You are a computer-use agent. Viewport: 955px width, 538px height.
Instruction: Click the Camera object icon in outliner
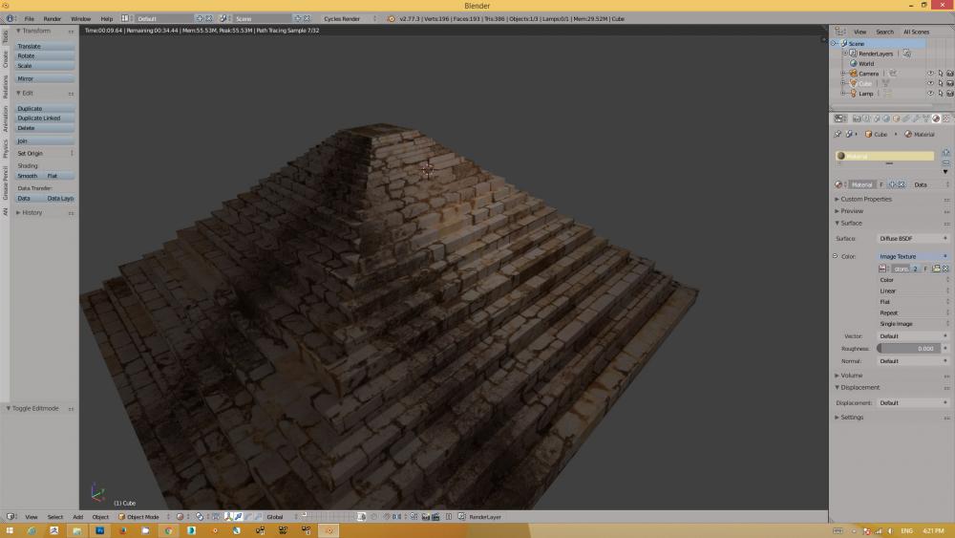853,74
